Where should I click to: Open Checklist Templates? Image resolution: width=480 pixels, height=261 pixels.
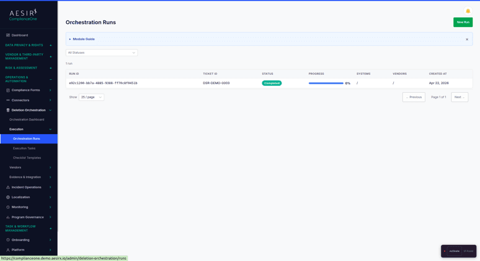tap(27, 158)
